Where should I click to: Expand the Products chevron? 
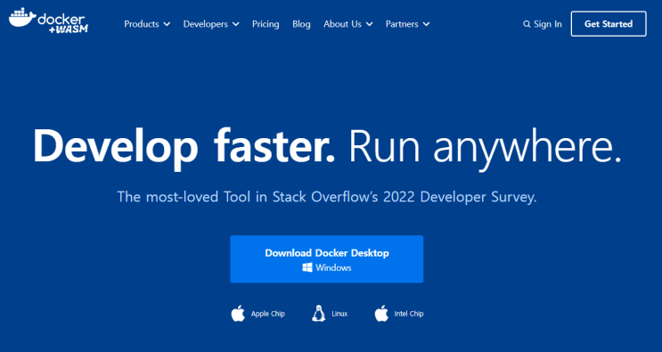pyautogui.click(x=167, y=24)
